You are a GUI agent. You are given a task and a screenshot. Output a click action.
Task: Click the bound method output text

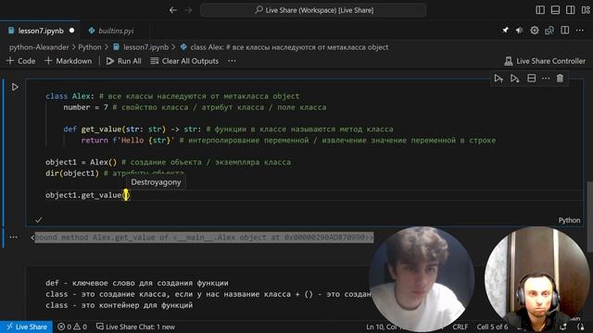click(202, 238)
